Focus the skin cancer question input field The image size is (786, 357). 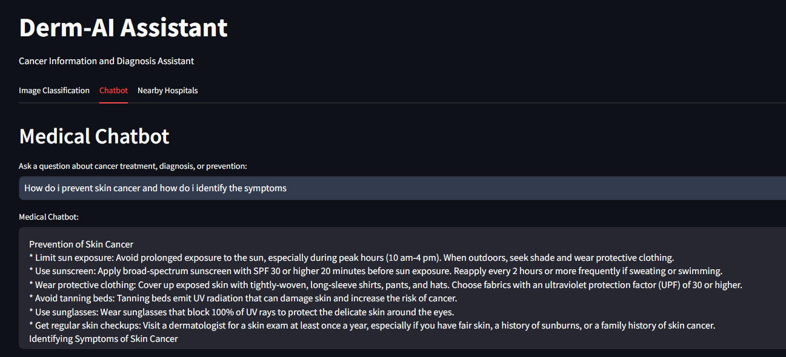coord(400,188)
